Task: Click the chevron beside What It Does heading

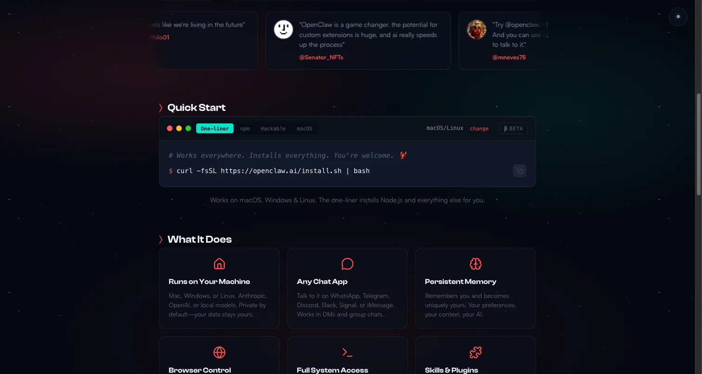Action: point(161,239)
